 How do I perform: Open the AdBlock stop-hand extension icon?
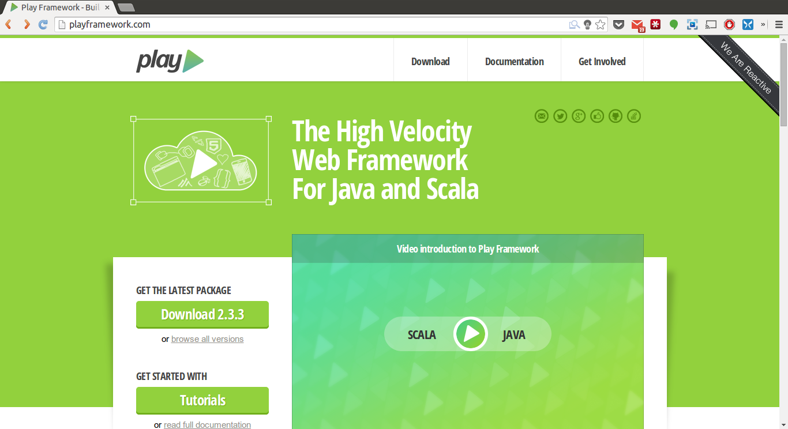(x=729, y=24)
